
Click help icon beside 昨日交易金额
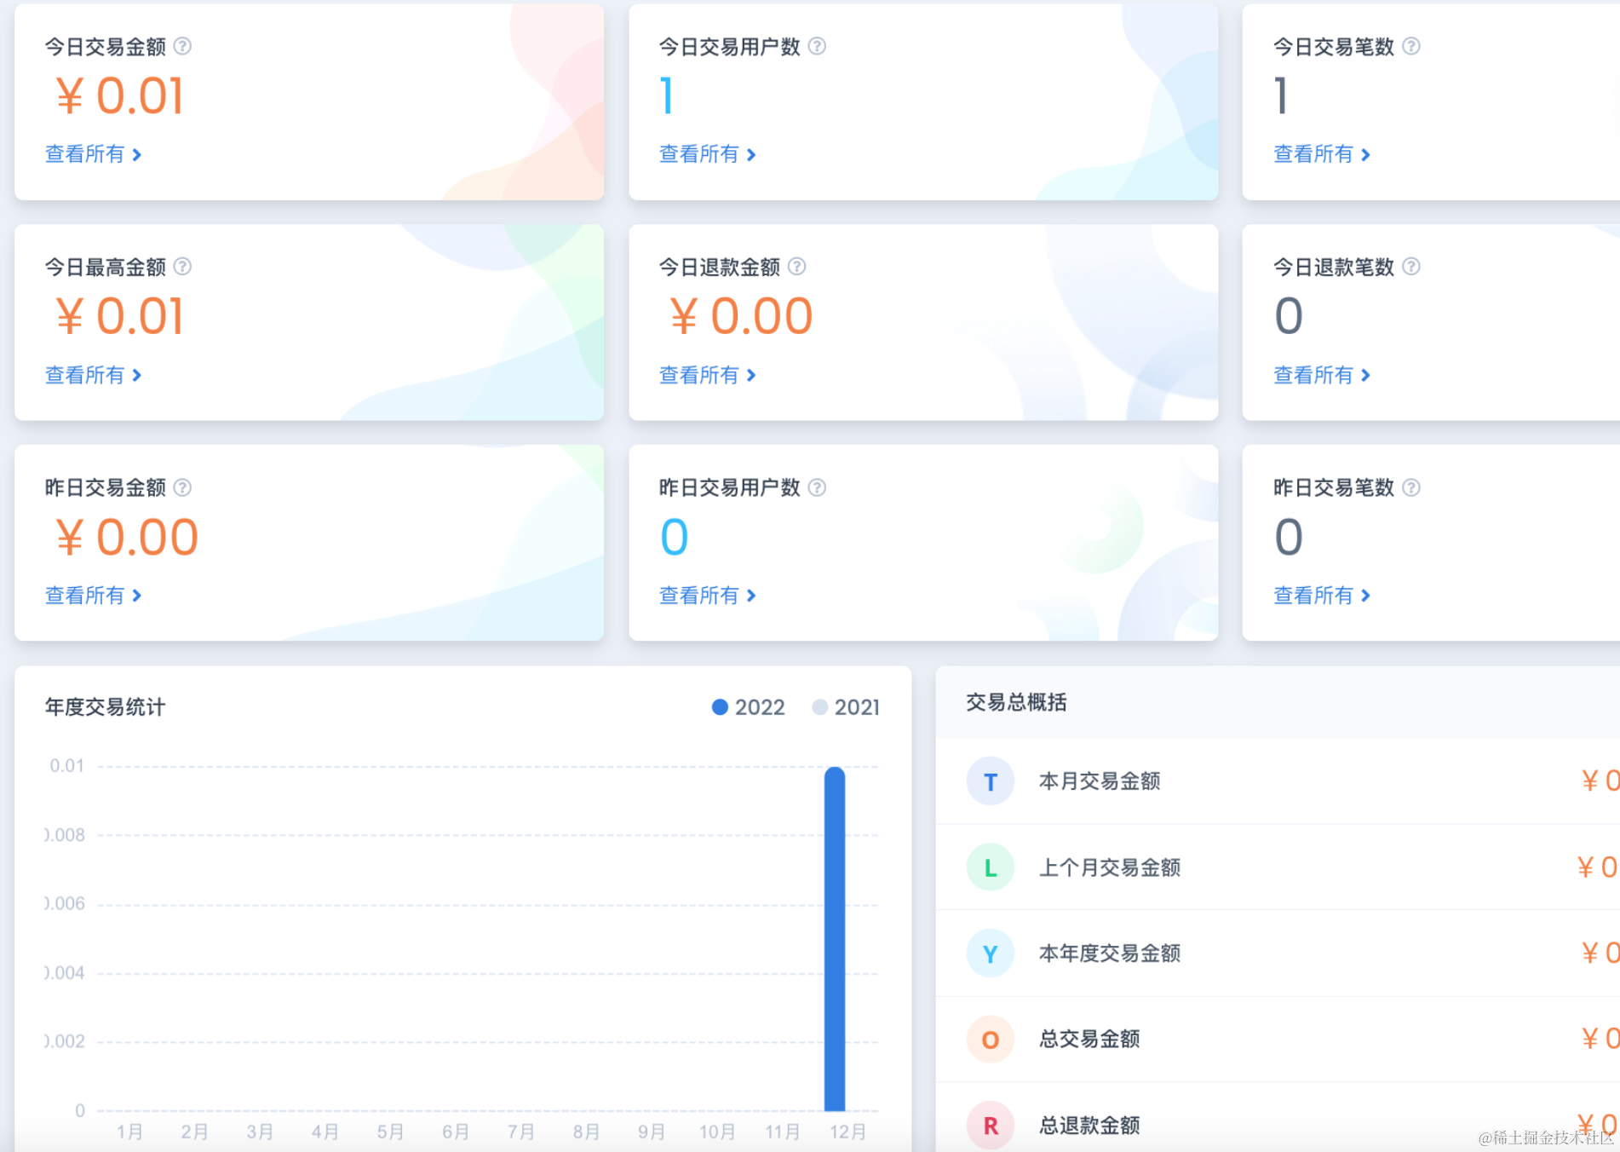(182, 487)
